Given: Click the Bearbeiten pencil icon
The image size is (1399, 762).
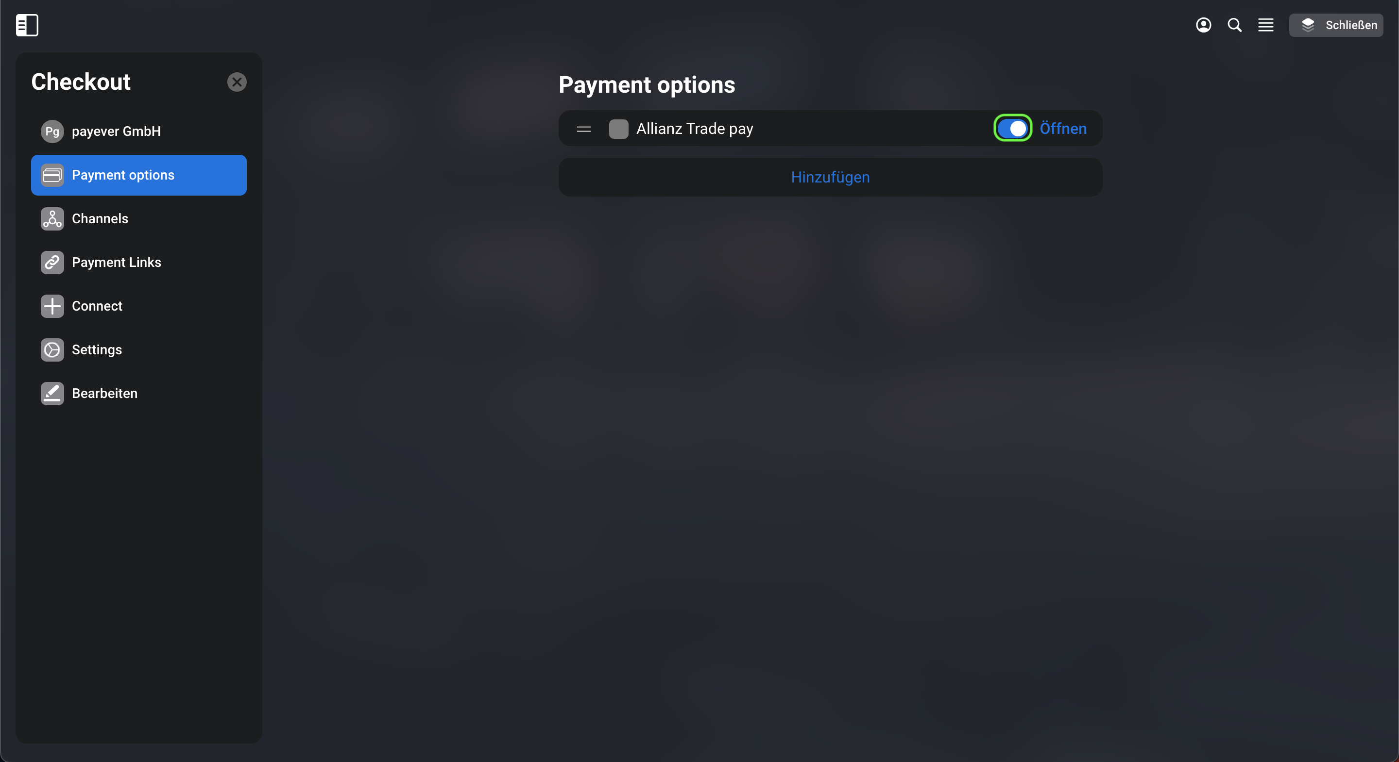Looking at the screenshot, I should tap(52, 394).
